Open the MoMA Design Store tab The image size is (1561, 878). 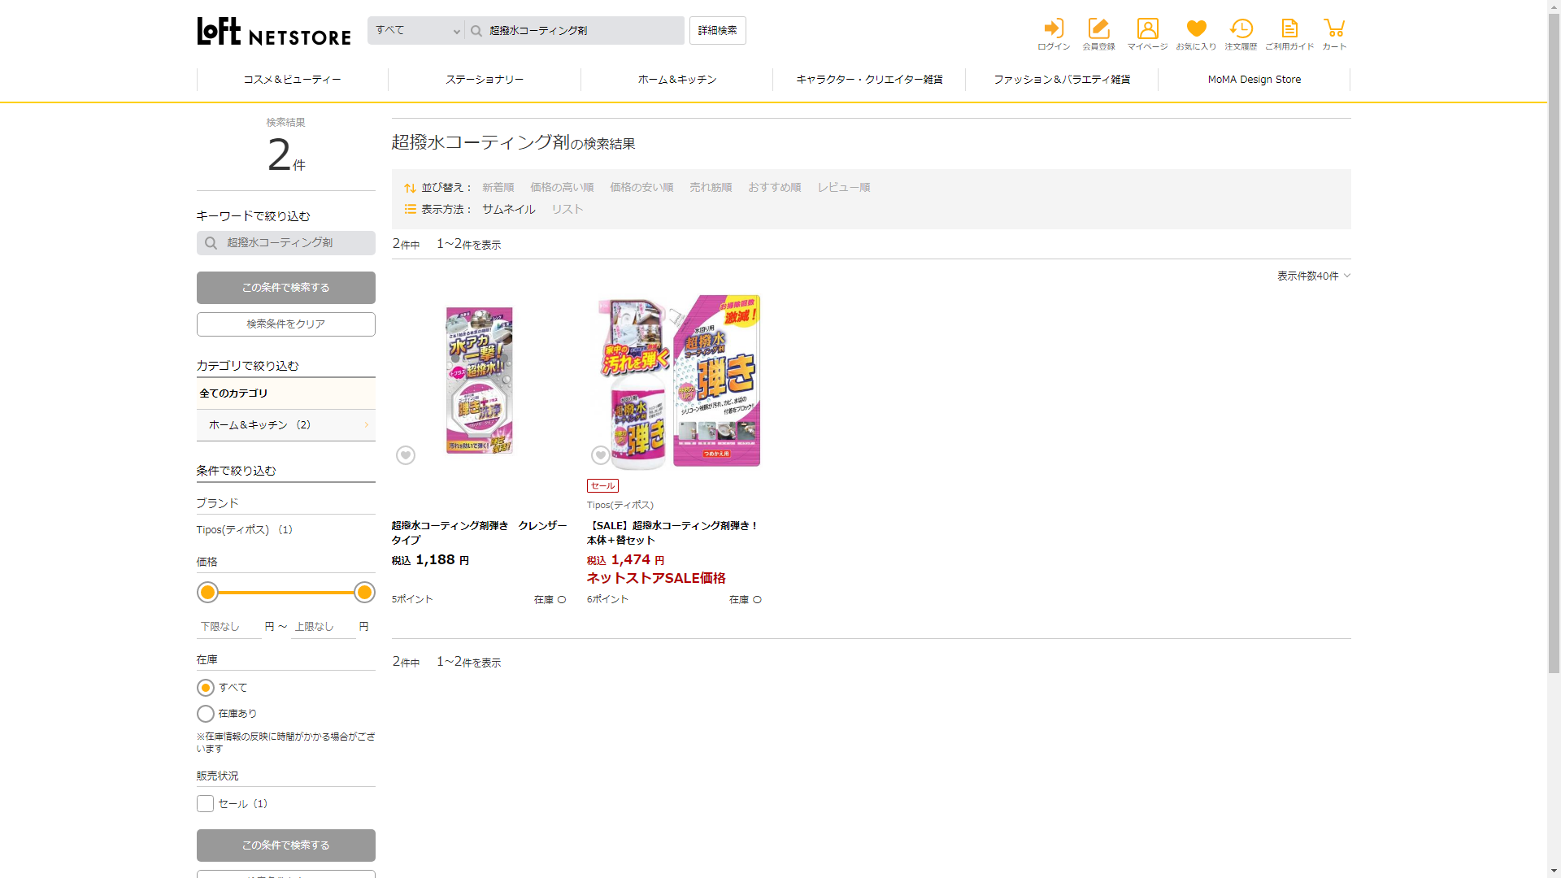coord(1254,80)
